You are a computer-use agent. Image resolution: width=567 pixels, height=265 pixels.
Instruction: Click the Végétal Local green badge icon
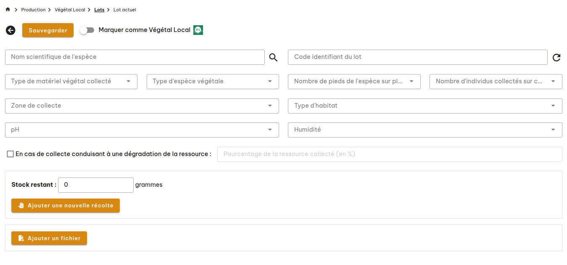(198, 30)
